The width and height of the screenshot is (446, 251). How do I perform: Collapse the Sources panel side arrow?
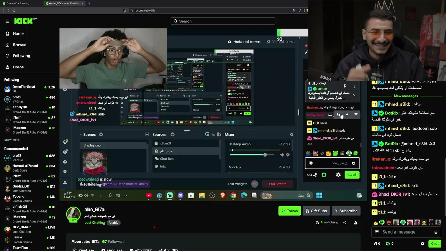pyautogui.click(x=147, y=135)
